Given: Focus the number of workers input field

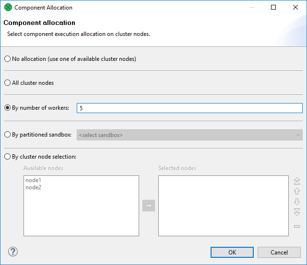Looking at the screenshot, I should pyautogui.click(x=189, y=108).
